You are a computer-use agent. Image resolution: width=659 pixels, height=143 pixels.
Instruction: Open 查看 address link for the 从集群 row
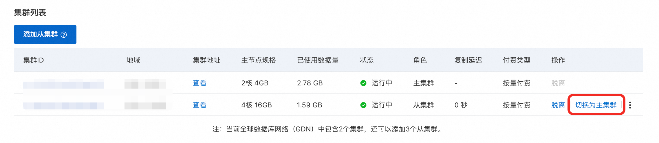pyautogui.click(x=199, y=105)
